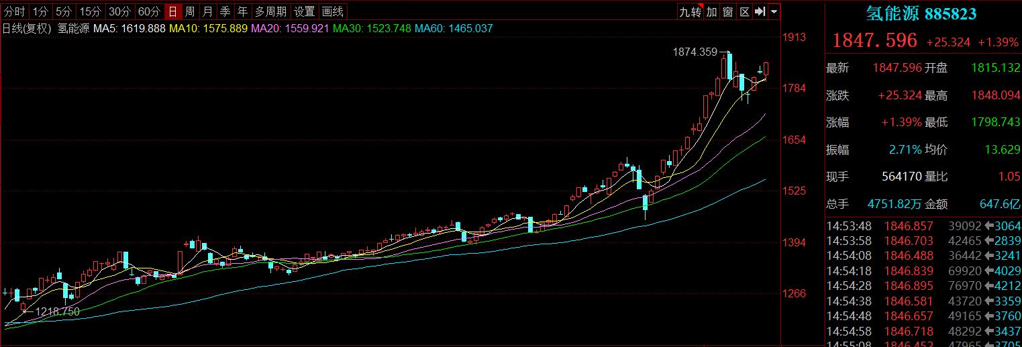
Task: Click the 1218.750 low marker label
Action: 58,311
